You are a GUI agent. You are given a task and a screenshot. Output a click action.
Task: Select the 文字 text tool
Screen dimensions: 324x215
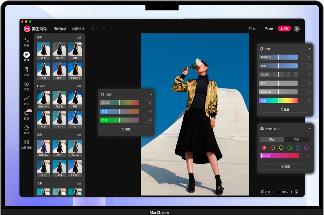coord(26,86)
